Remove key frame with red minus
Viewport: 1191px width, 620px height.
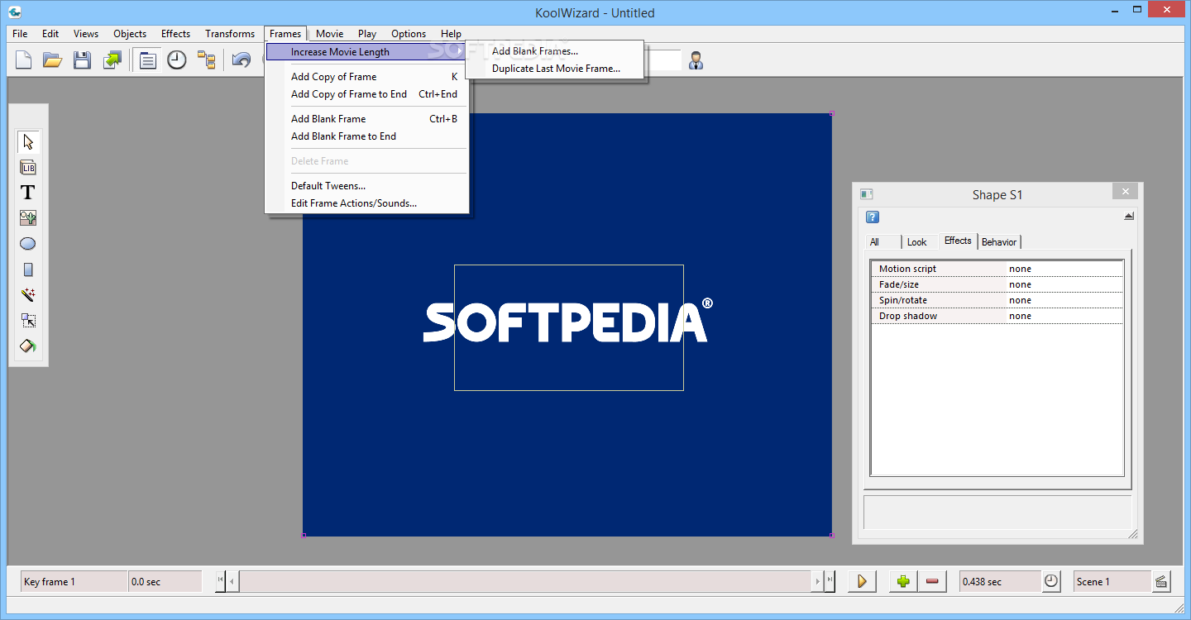[x=933, y=581]
